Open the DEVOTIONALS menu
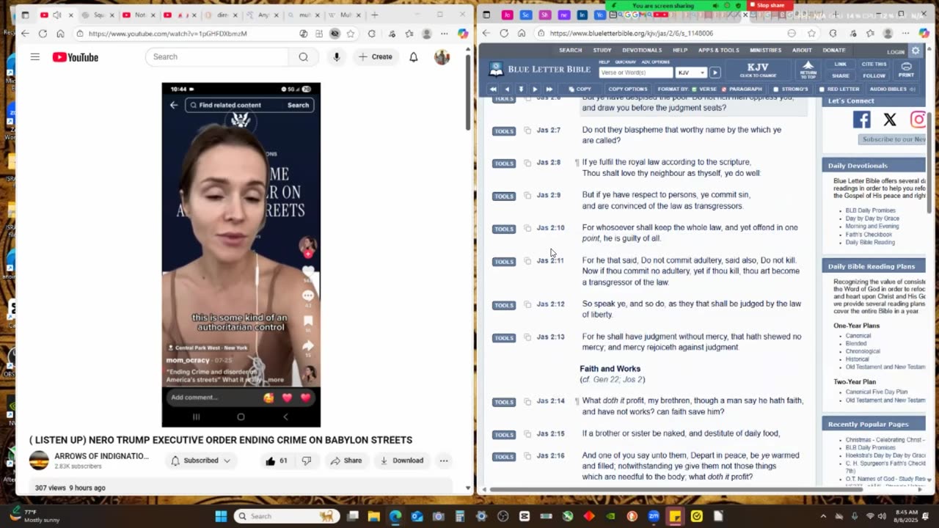939x528 pixels. [x=642, y=51]
